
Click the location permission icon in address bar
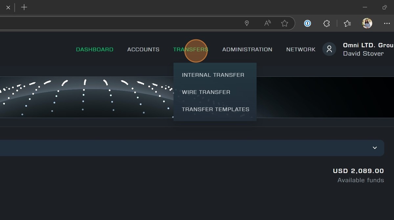tap(247, 23)
